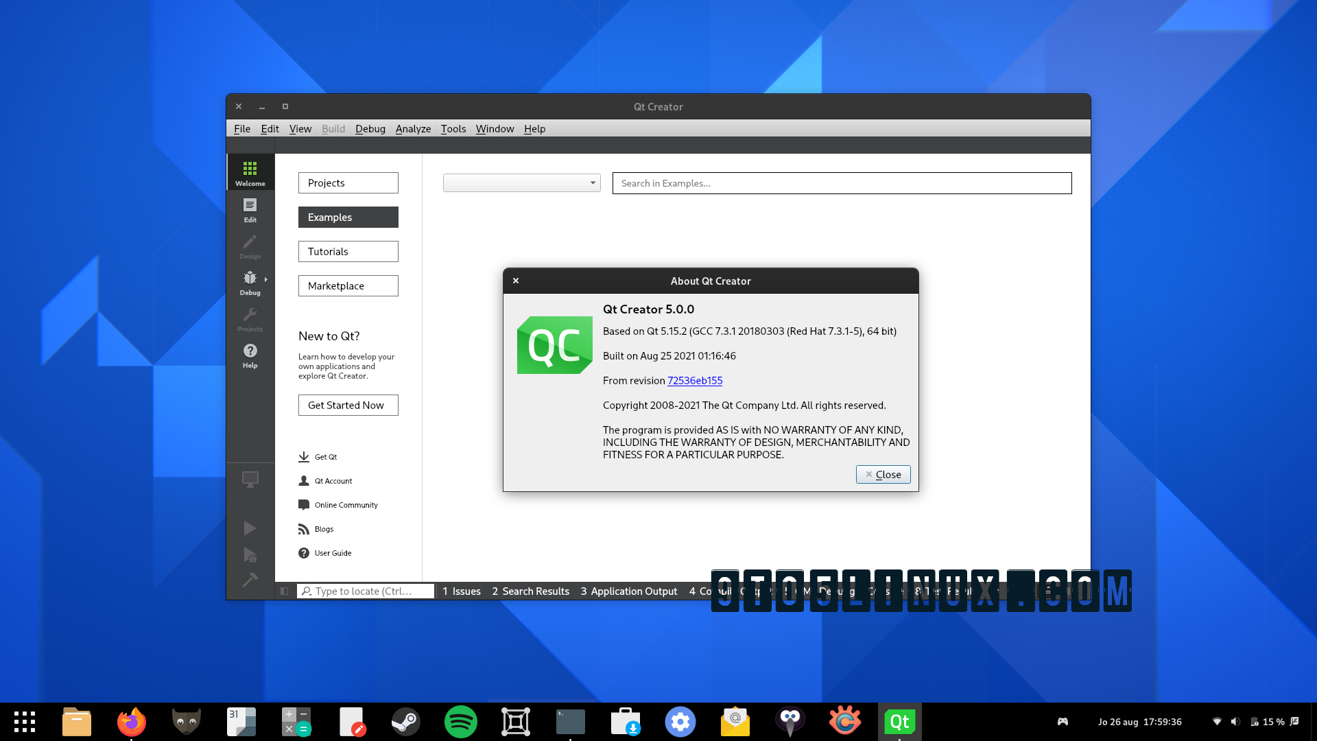The height and width of the screenshot is (741, 1317).
Task: Open the Window menu
Action: click(x=495, y=128)
